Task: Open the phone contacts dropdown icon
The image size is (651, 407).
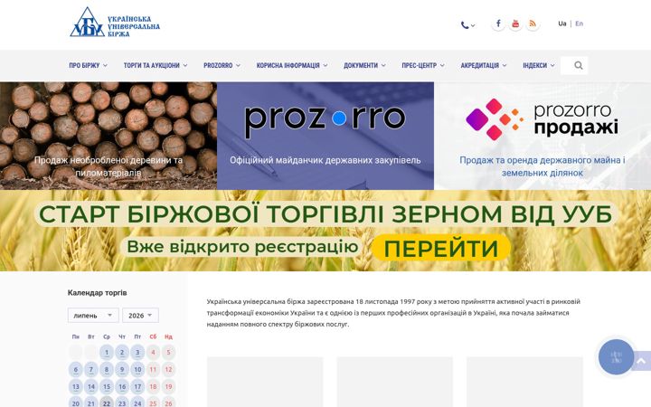Action: pyautogui.click(x=467, y=25)
